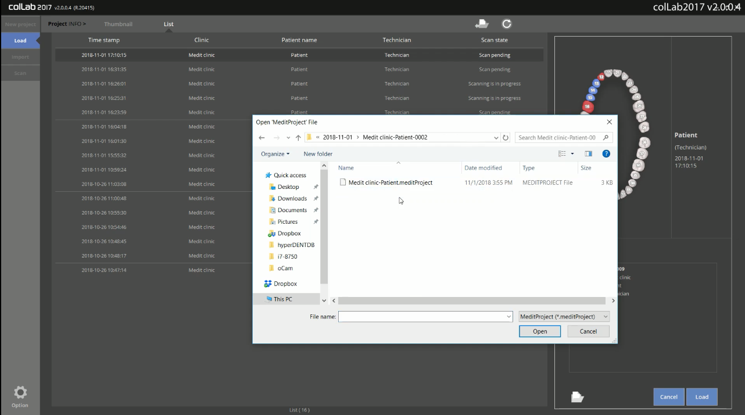Click New folder in file dialog
Screen dimensions: 745x415
(x=318, y=154)
